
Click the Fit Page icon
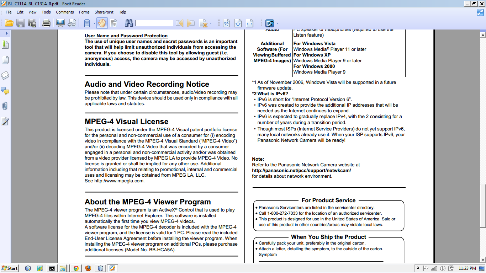point(238,23)
